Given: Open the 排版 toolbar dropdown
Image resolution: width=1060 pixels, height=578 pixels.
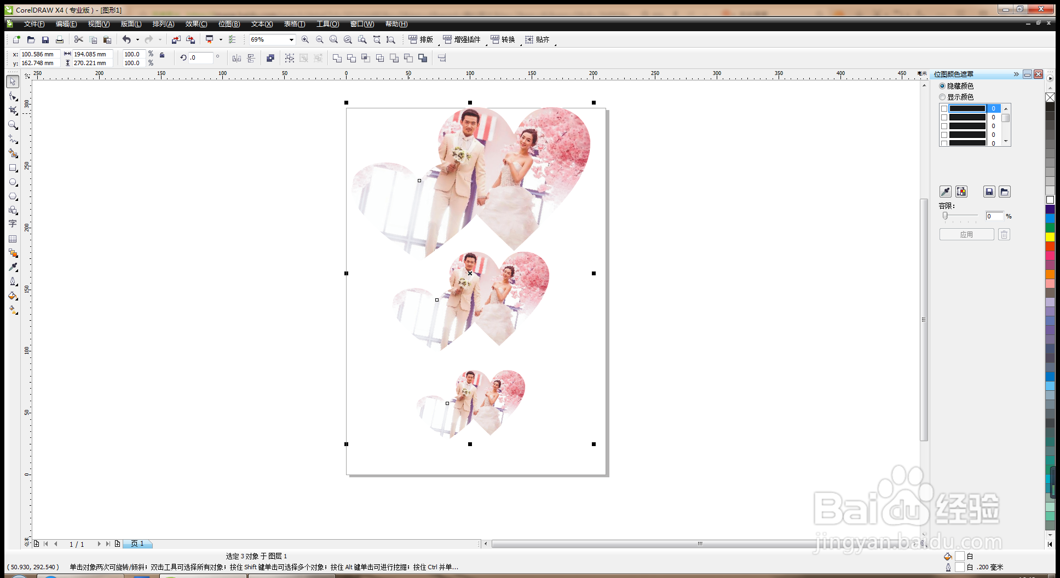Looking at the screenshot, I should click(x=420, y=39).
